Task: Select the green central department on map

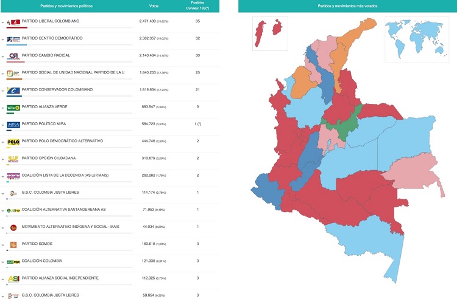Action: 345,125
